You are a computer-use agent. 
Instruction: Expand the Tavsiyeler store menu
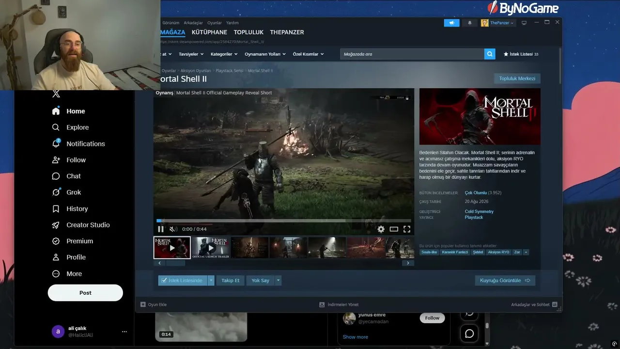[x=191, y=54]
